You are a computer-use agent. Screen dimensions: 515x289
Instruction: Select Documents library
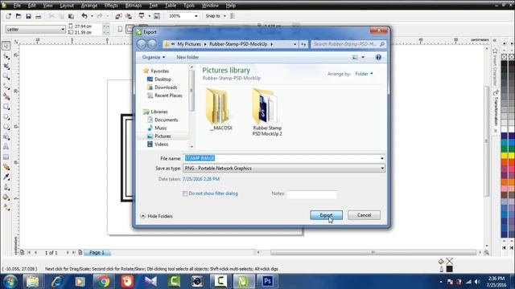[x=163, y=120]
